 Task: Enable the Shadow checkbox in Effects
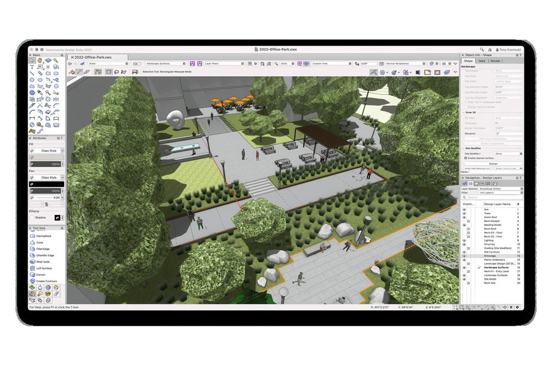(31, 217)
